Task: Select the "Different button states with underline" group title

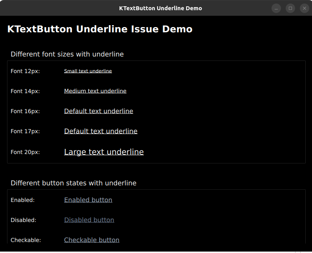Action: (x=73, y=183)
